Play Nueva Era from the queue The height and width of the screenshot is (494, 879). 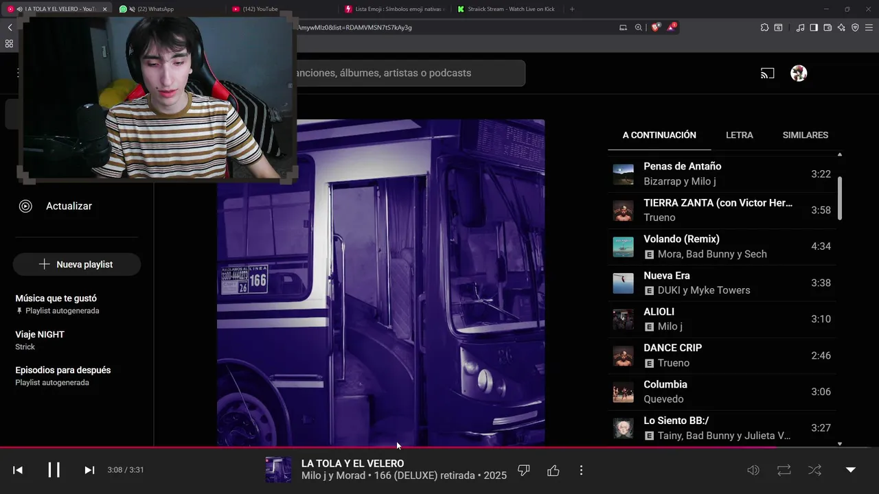pos(722,283)
